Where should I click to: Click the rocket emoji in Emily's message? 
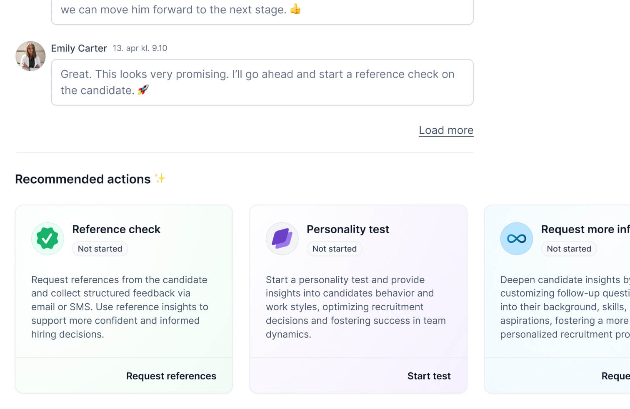[143, 90]
